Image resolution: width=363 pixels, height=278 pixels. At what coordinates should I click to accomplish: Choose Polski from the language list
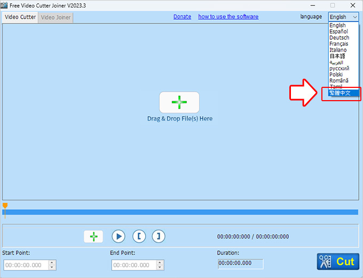point(343,75)
